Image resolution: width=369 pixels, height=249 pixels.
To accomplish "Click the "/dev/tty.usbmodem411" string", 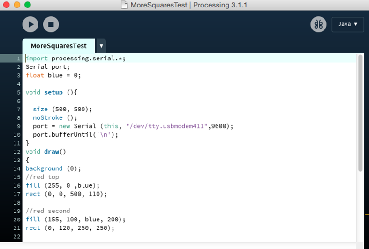I will [x=166, y=126].
